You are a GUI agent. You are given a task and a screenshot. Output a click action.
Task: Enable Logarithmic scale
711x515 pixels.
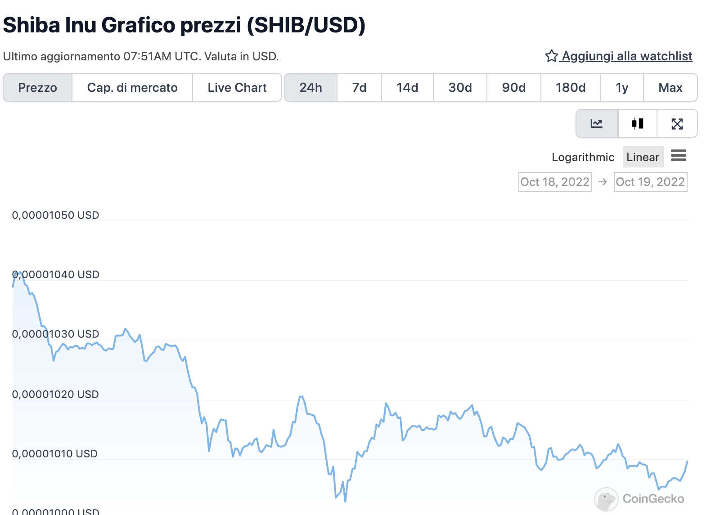(x=583, y=157)
